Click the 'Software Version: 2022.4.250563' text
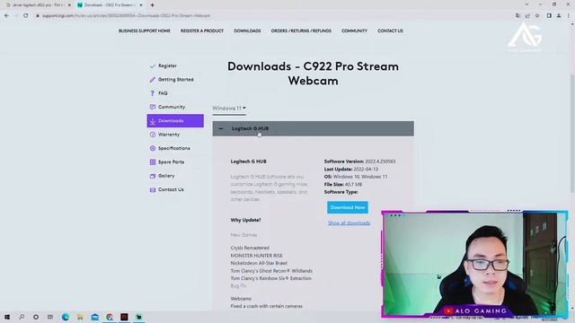Viewport: 575px width, 323px height. click(x=359, y=161)
